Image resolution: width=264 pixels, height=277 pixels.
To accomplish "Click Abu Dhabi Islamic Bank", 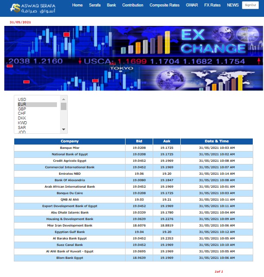I will point(69,213).
